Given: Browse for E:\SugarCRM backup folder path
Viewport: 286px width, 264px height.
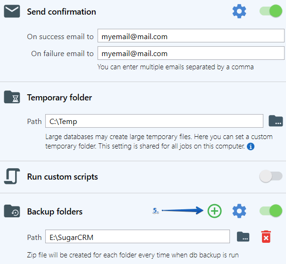Looking at the screenshot, I should point(243,237).
